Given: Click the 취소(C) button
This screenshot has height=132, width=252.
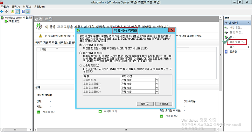Looking at the screenshot, I should pyautogui.click(x=163, y=104).
